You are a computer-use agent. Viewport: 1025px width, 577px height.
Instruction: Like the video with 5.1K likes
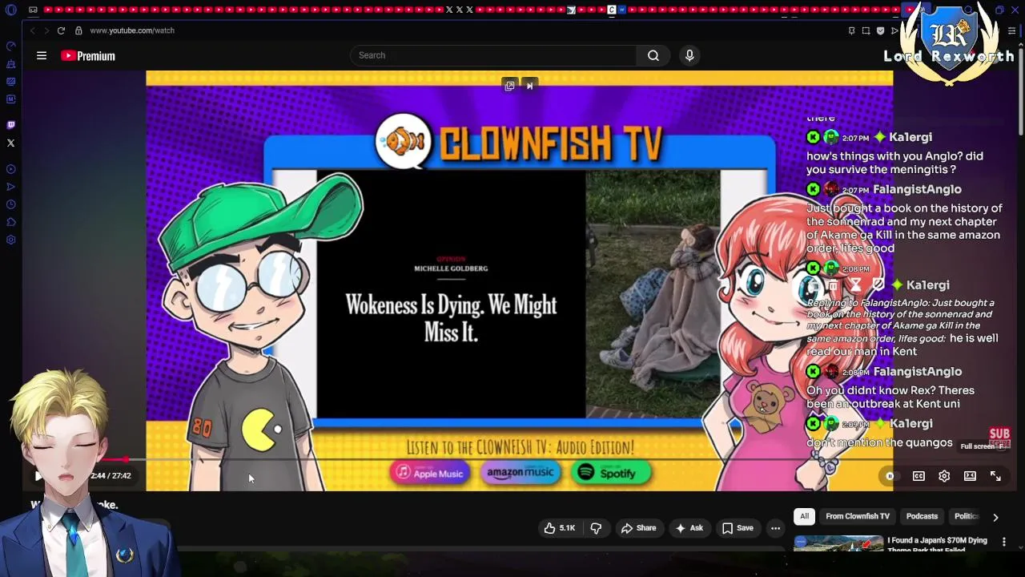tap(560, 528)
